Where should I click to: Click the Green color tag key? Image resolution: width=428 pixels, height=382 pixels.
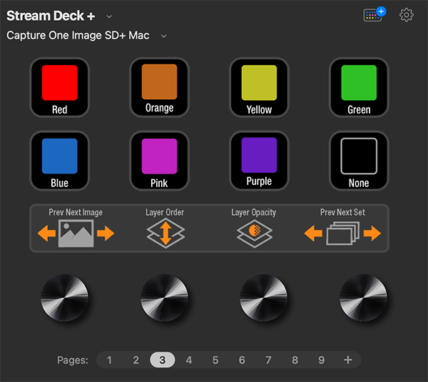pos(359,87)
